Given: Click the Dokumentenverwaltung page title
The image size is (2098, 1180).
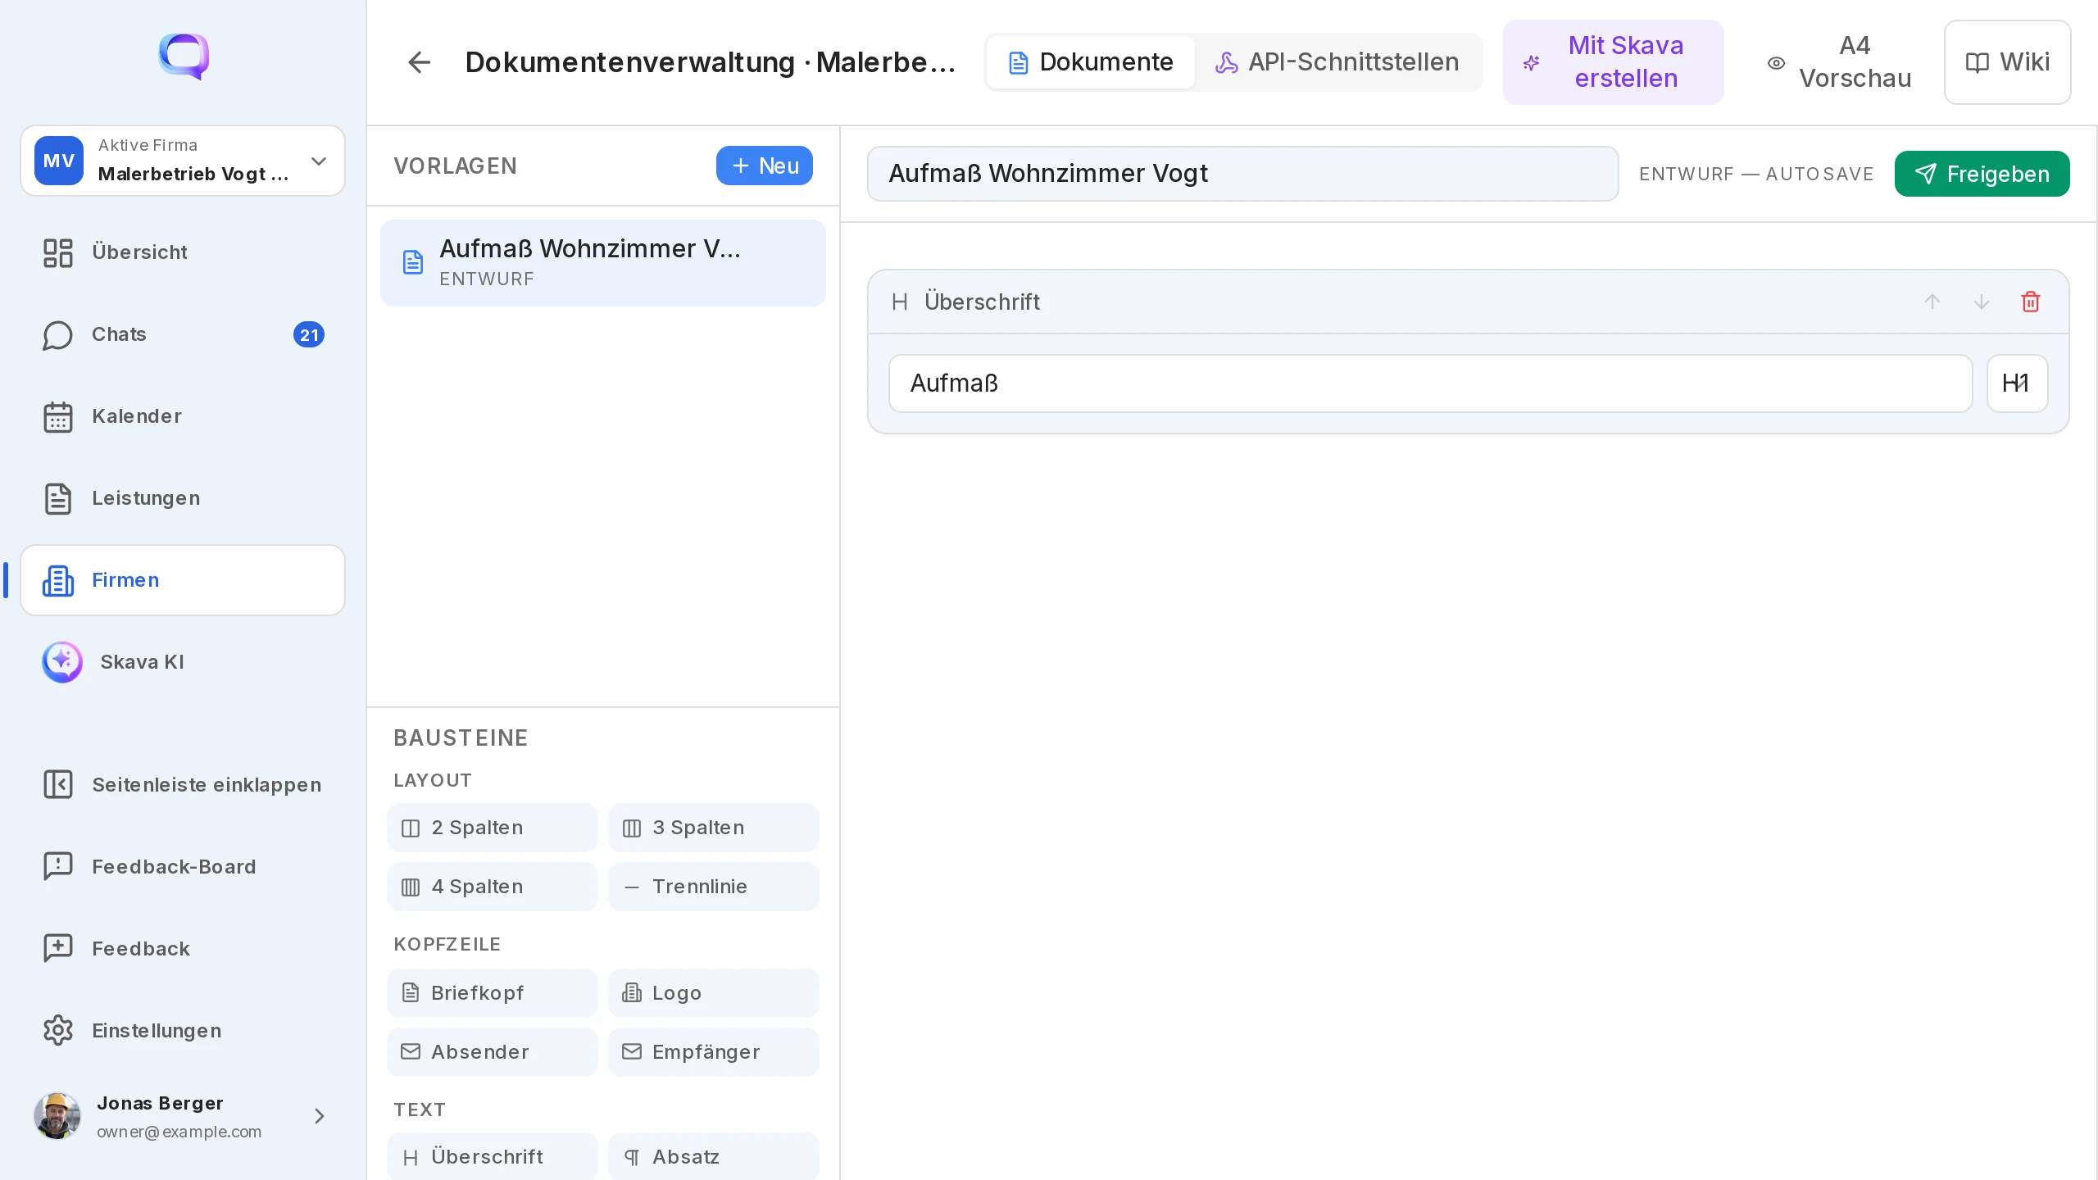Looking at the screenshot, I should click(710, 62).
